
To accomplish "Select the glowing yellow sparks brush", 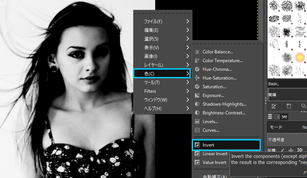I will point(300,57).
